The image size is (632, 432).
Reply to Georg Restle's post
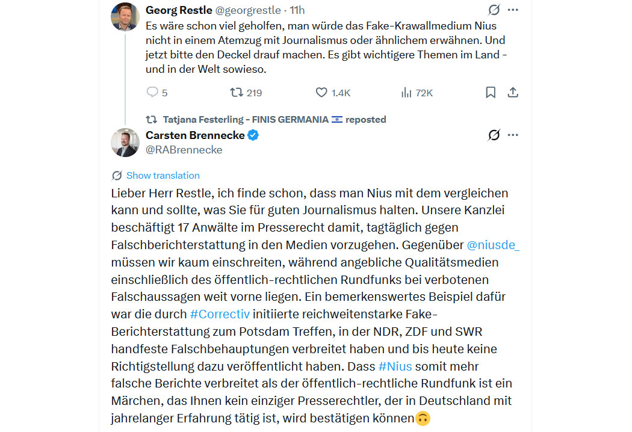pyautogui.click(x=152, y=93)
